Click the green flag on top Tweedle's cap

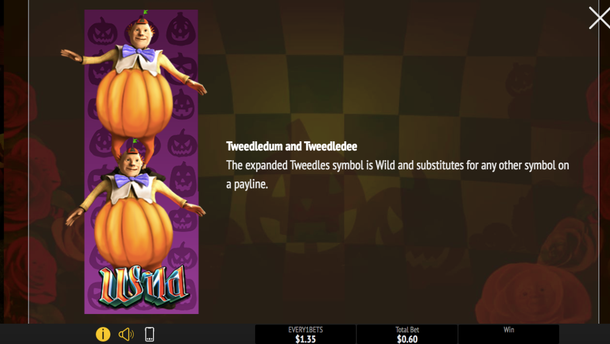(145, 12)
